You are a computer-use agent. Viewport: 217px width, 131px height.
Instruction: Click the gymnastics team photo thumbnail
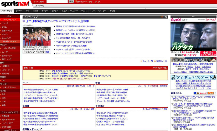[37, 36]
